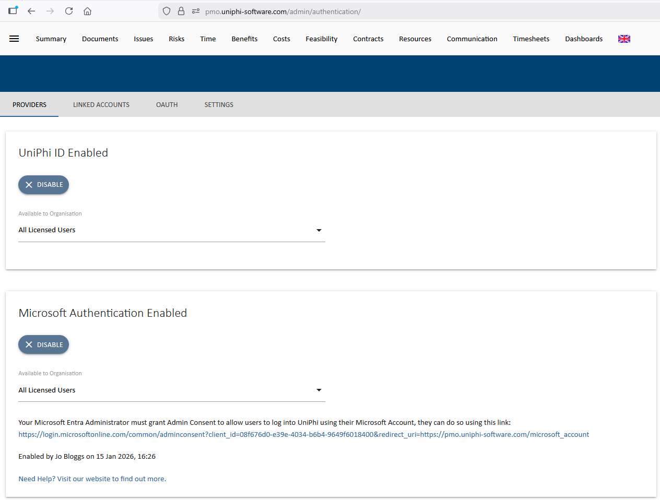Disable UniPhi ID authentication
660x500 pixels.
[43, 185]
